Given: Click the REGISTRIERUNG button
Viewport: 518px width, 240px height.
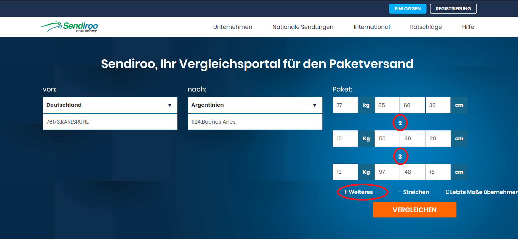Looking at the screenshot, I should click(x=453, y=8).
